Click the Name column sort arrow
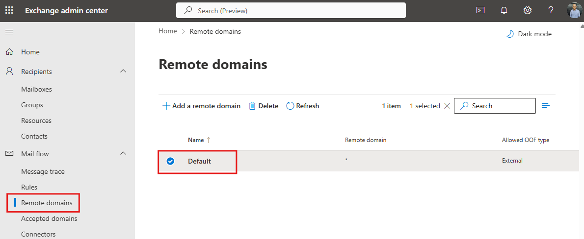This screenshot has width=584, height=239. click(x=209, y=140)
